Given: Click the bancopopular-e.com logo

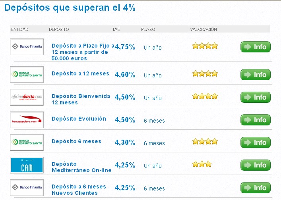Looking at the screenshot, I should 27,120.
